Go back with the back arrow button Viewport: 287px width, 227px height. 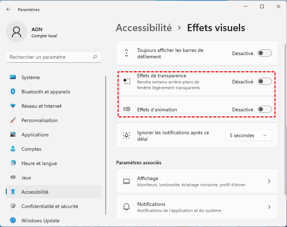pyautogui.click(x=9, y=10)
